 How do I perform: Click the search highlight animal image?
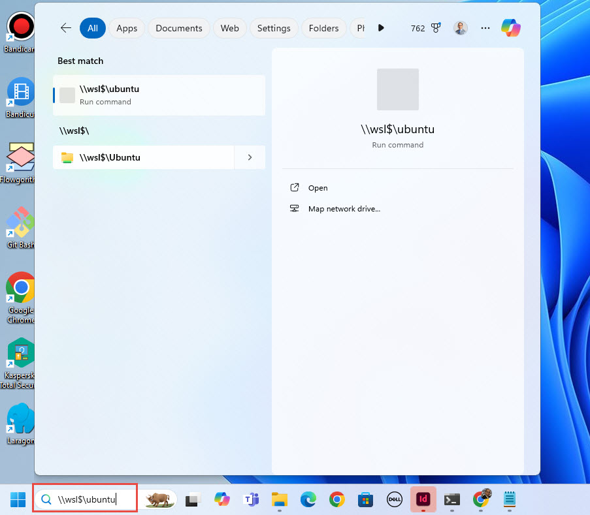pos(159,499)
